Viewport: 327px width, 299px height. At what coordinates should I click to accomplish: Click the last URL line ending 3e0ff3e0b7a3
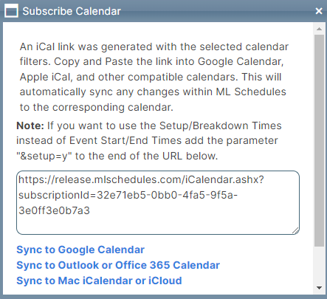tap(54, 210)
